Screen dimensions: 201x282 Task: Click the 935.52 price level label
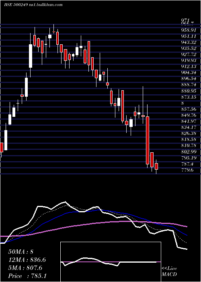click(x=189, y=48)
